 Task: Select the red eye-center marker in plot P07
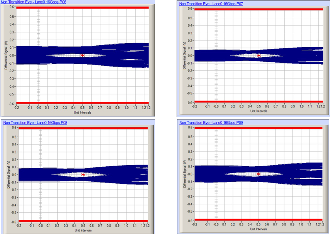(259, 56)
